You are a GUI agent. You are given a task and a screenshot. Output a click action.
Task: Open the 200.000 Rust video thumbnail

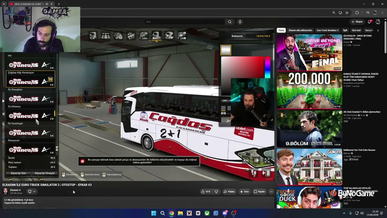click(309, 90)
